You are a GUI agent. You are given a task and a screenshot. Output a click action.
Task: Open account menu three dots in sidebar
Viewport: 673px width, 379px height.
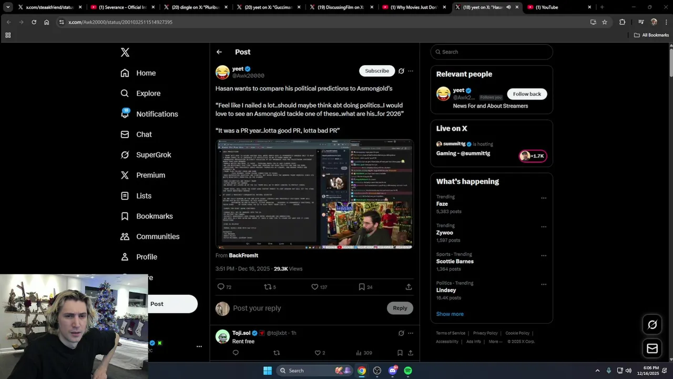point(199,346)
